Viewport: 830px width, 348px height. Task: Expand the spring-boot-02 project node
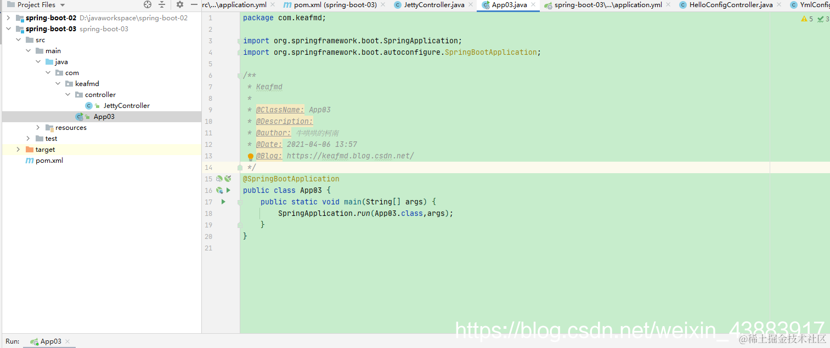pyautogui.click(x=8, y=18)
